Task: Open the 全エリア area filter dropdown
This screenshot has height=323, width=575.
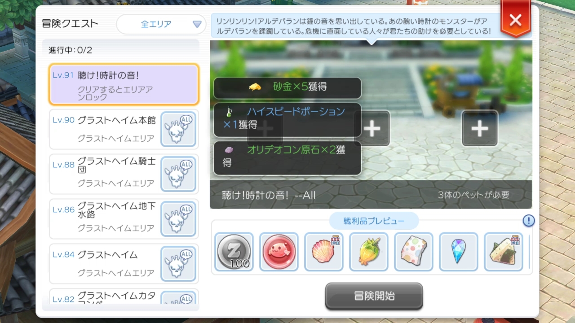Action: tap(161, 24)
